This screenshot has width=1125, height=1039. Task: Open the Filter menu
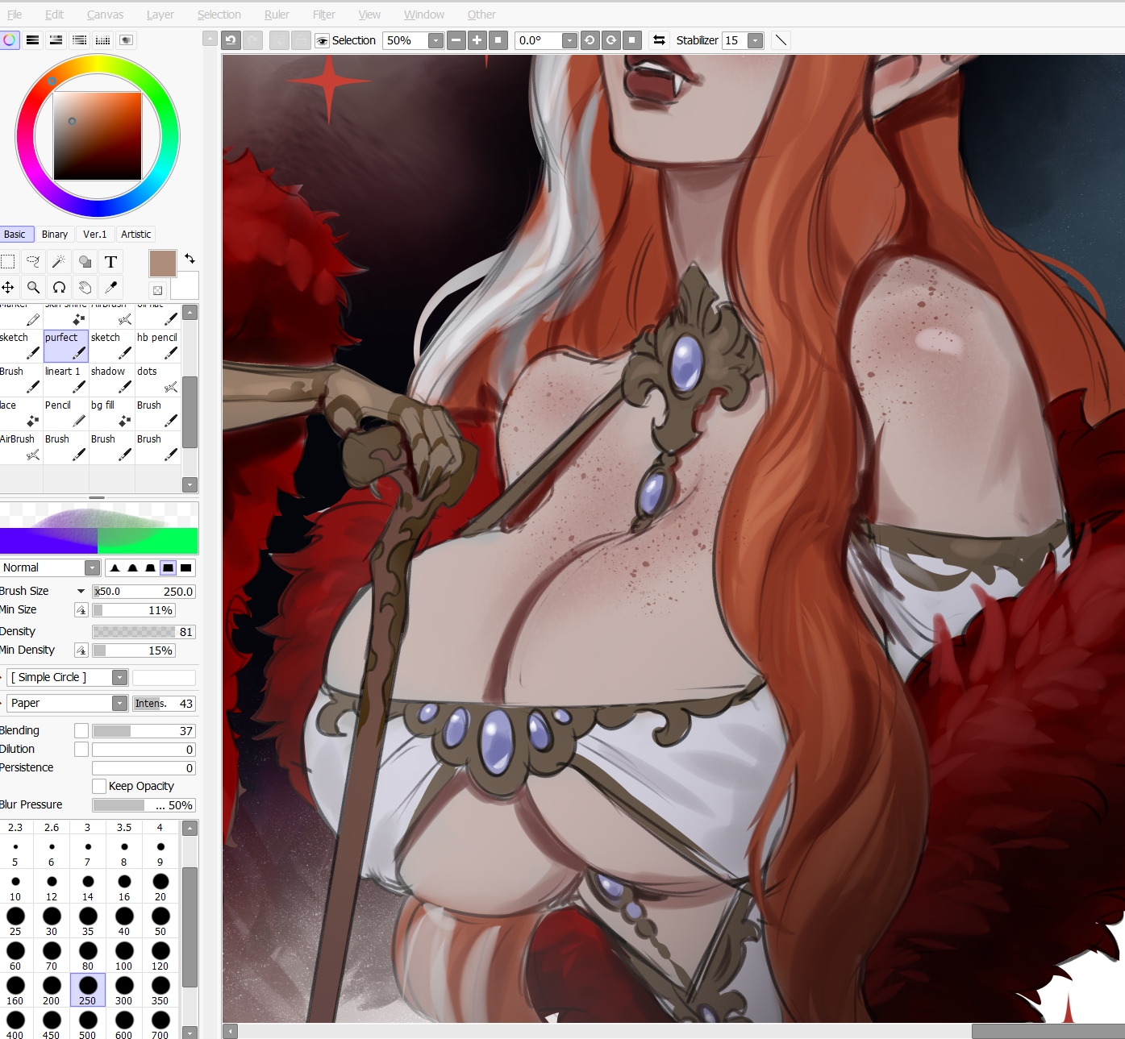(323, 15)
